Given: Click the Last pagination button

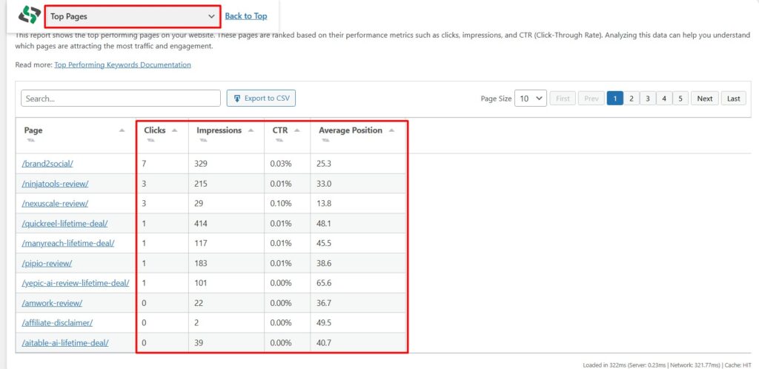Looking at the screenshot, I should tap(733, 99).
